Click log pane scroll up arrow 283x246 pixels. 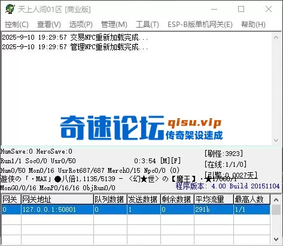[x=276, y=37]
